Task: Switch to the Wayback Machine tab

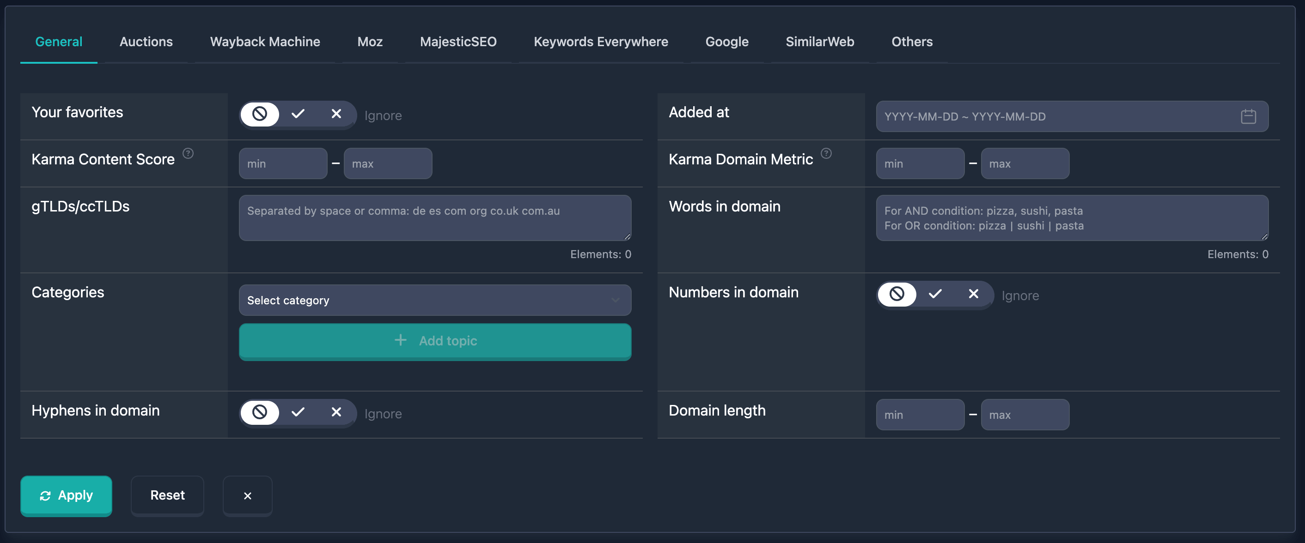Action: pyautogui.click(x=265, y=42)
